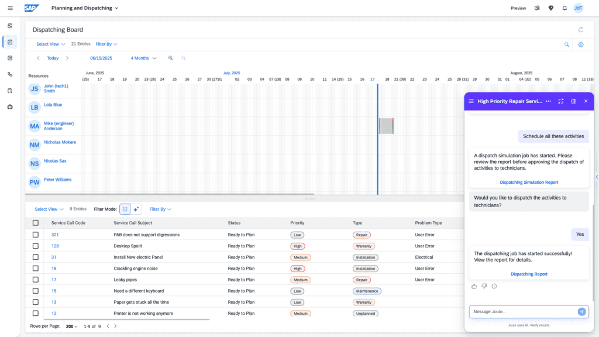Image resolution: width=599 pixels, height=337 pixels.
Task: Open the Joule panel more options menu
Action: click(x=548, y=101)
